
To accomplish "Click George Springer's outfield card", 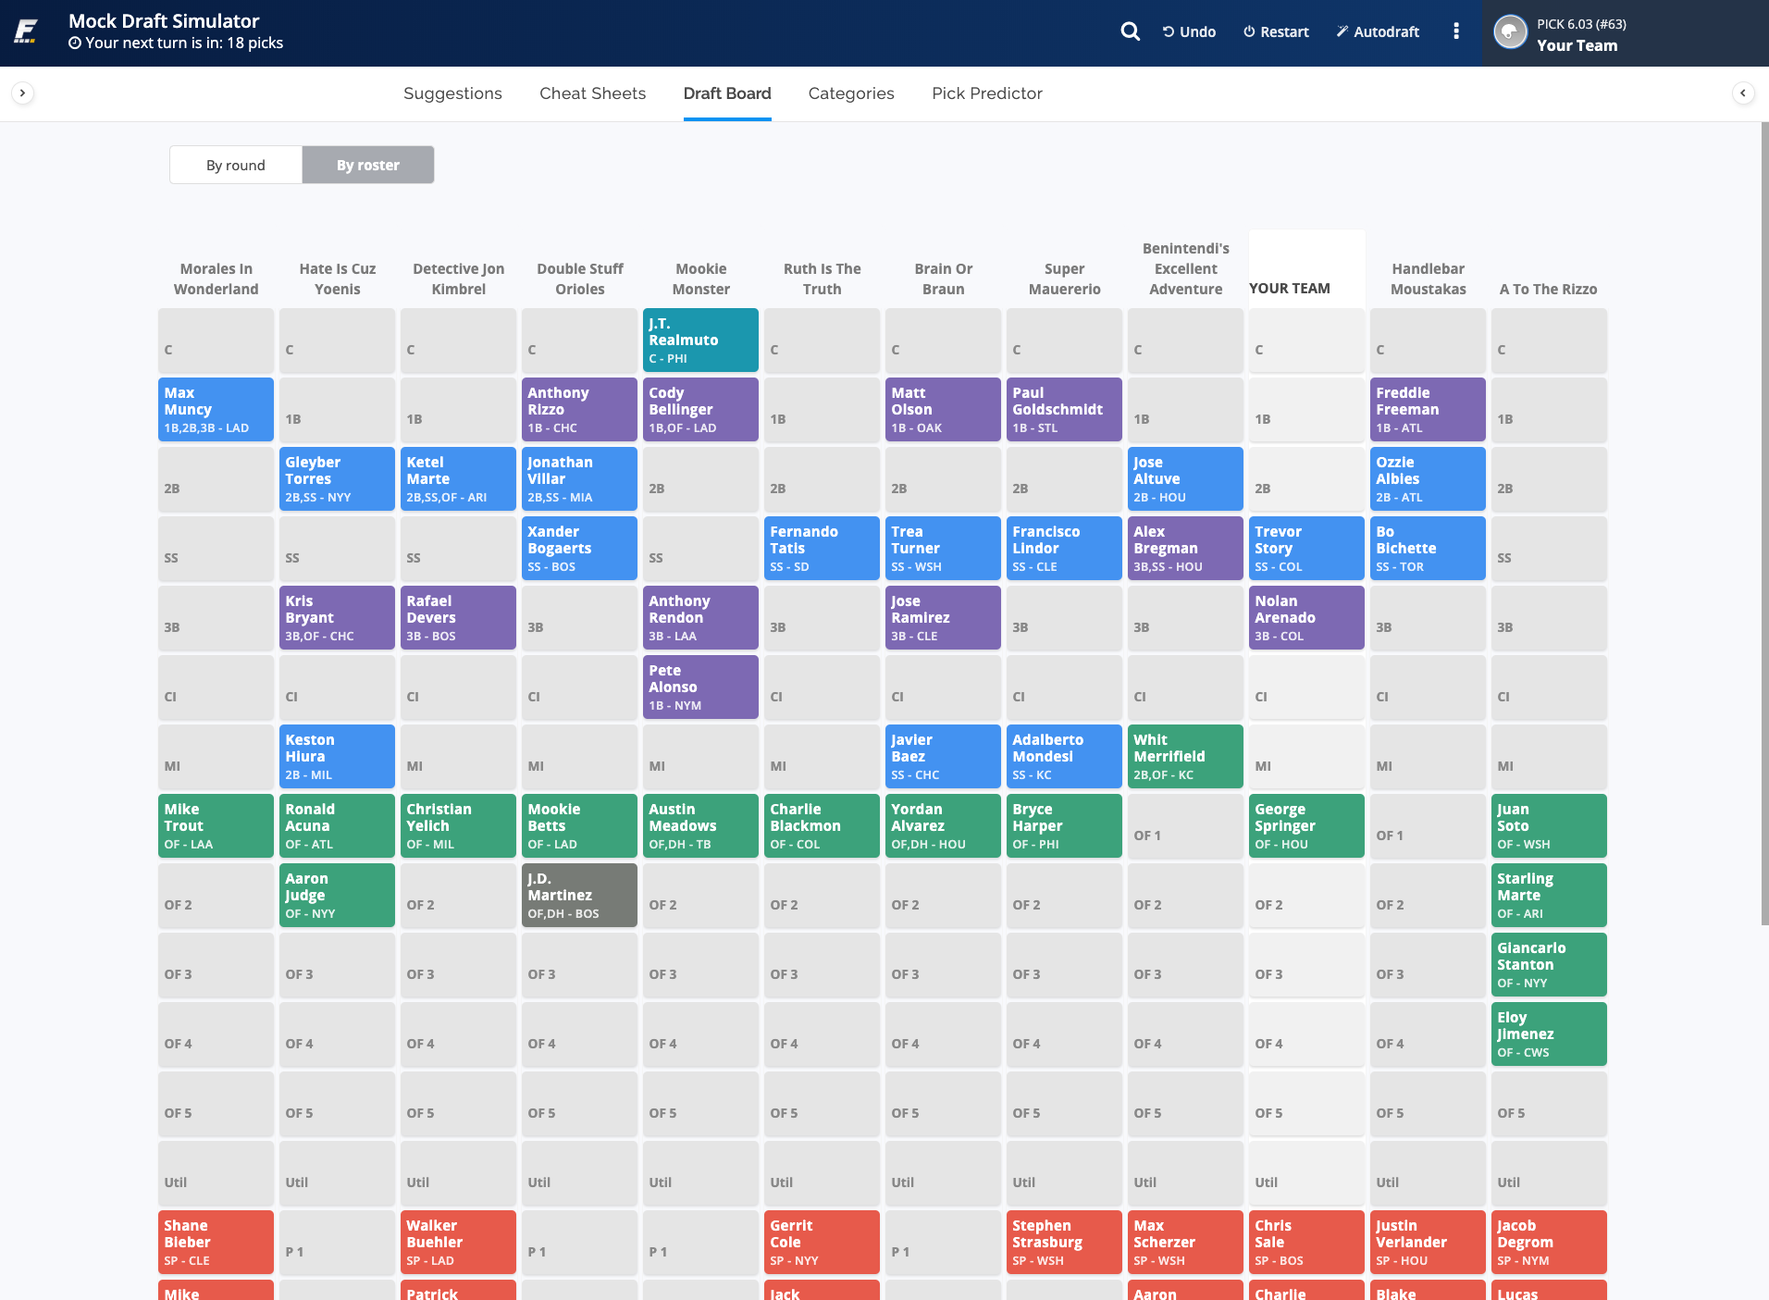I will pos(1307,825).
